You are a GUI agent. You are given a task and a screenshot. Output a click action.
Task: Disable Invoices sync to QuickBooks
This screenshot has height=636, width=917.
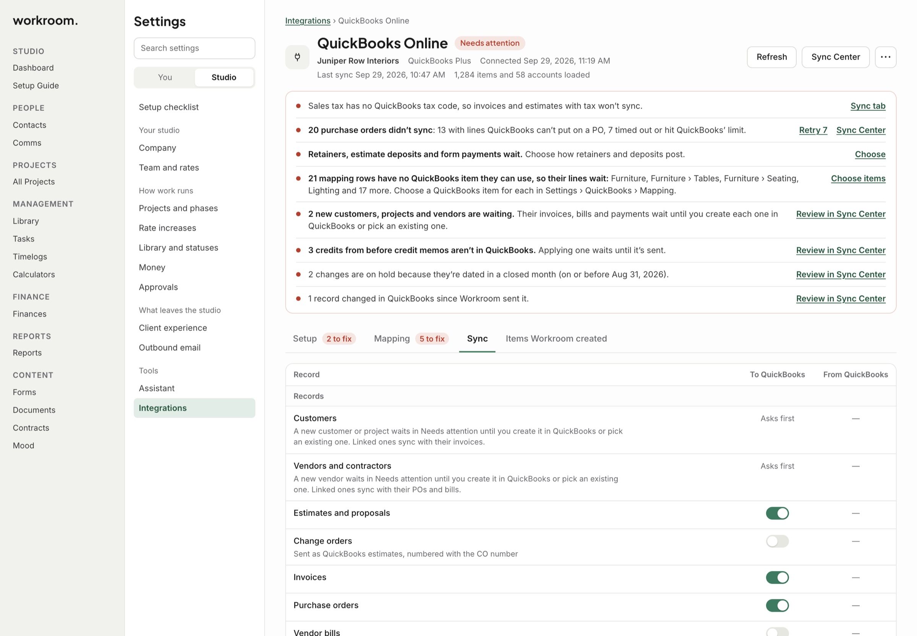(777, 578)
